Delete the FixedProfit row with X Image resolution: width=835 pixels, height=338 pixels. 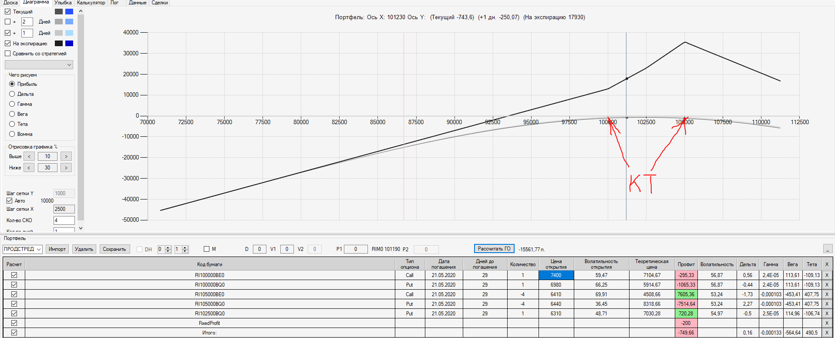[x=827, y=323]
